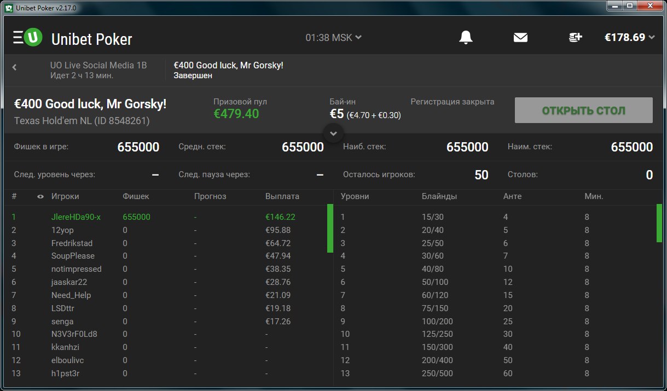Click the Анте column header
This screenshot has height=391, width=667.
512,196
